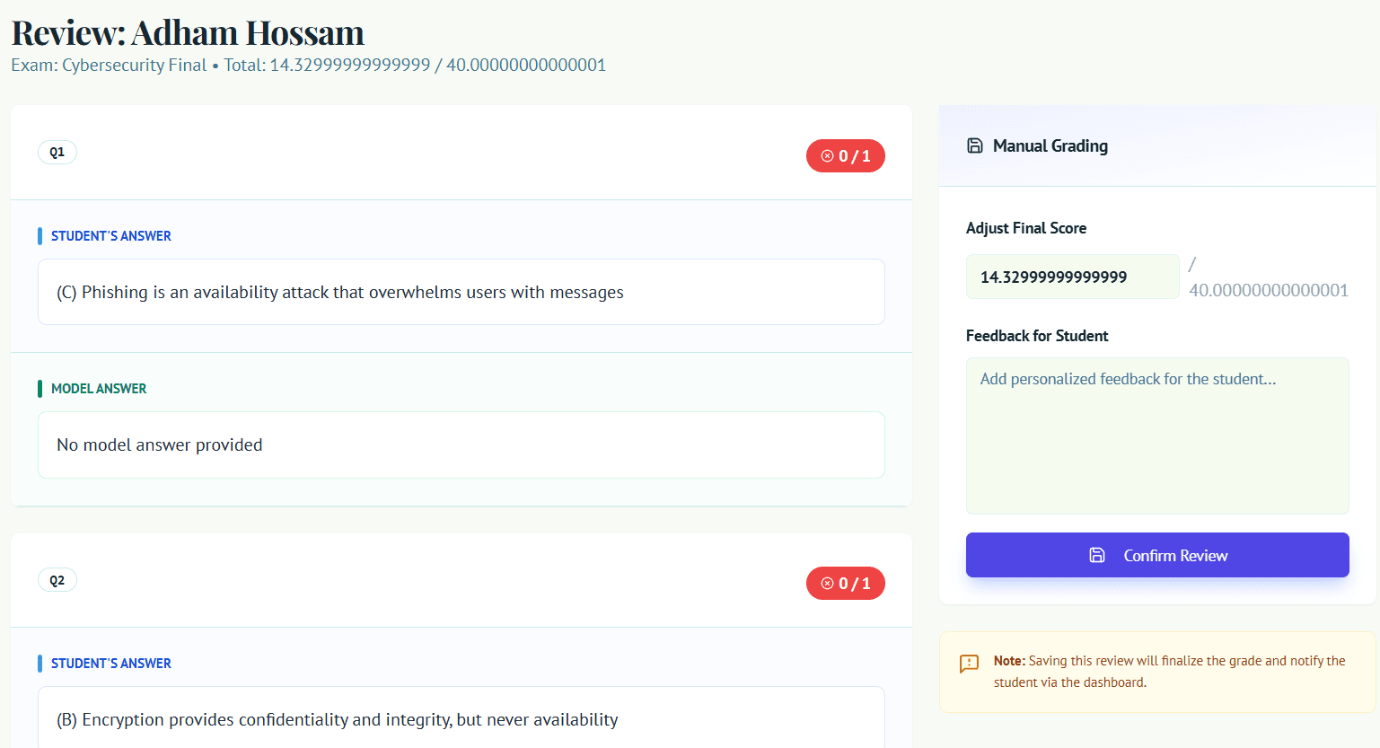Click the blue bar icon next to MODEL ANSWER
The width and height of the screenshot is (1380, 748).
pyautogui.click(x=40, y=388)
